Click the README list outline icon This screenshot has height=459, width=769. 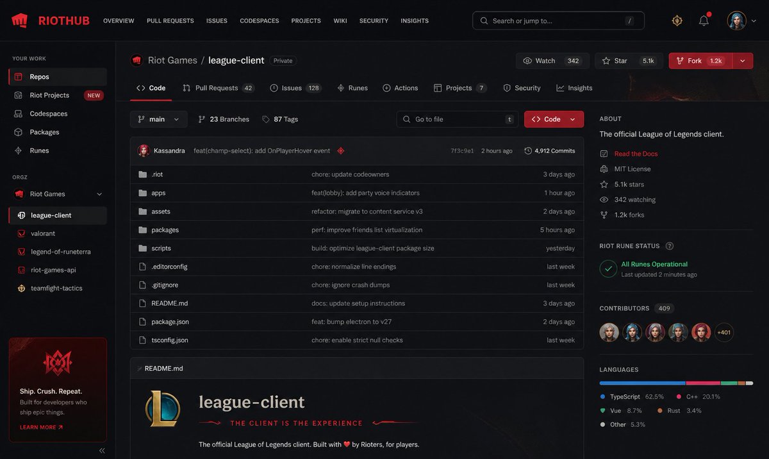tap(140, 369)
